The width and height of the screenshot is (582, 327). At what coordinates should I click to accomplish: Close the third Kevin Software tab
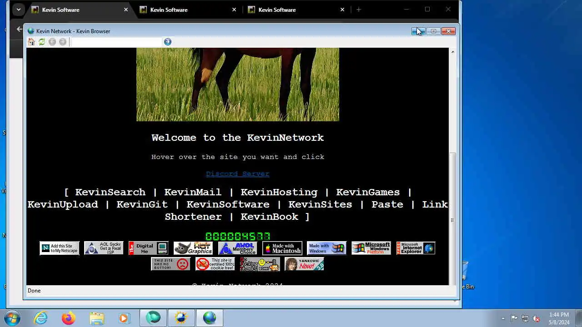[x=342, y=10]
